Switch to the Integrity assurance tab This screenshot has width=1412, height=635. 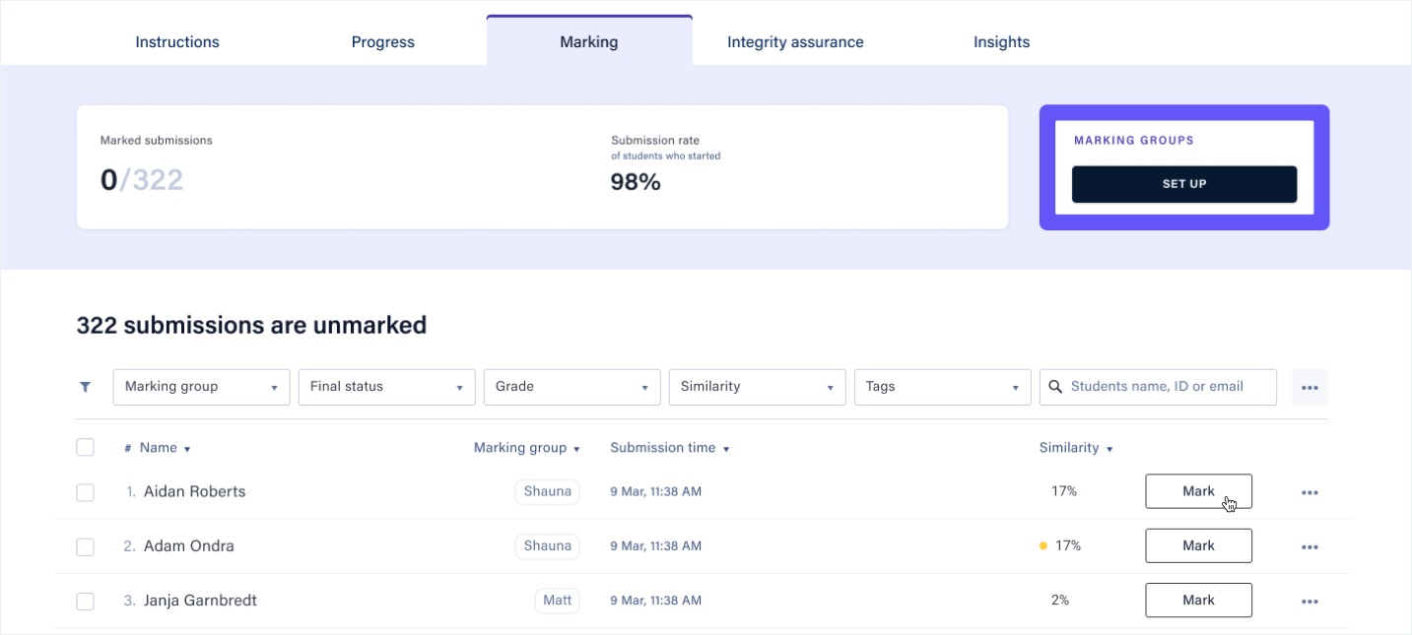pos(795,41)
